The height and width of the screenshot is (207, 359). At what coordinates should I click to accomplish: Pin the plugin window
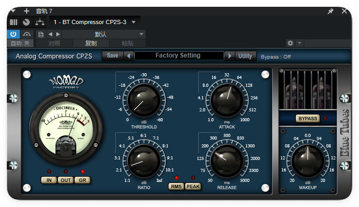(330, 11)
